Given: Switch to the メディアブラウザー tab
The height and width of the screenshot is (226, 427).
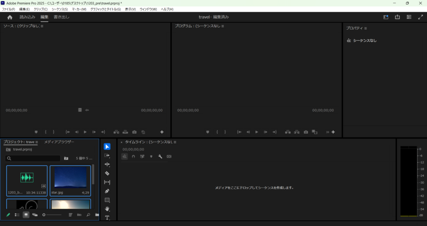Looking at the screenshot, I should [x=59, y=142].
